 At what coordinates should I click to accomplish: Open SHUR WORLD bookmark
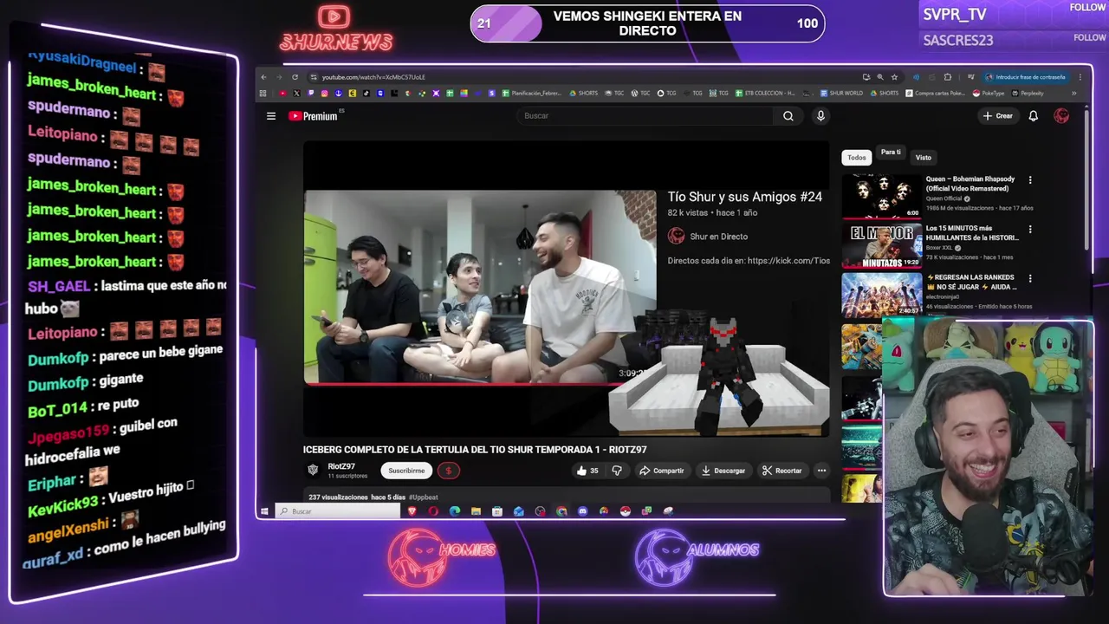point(842,94)
